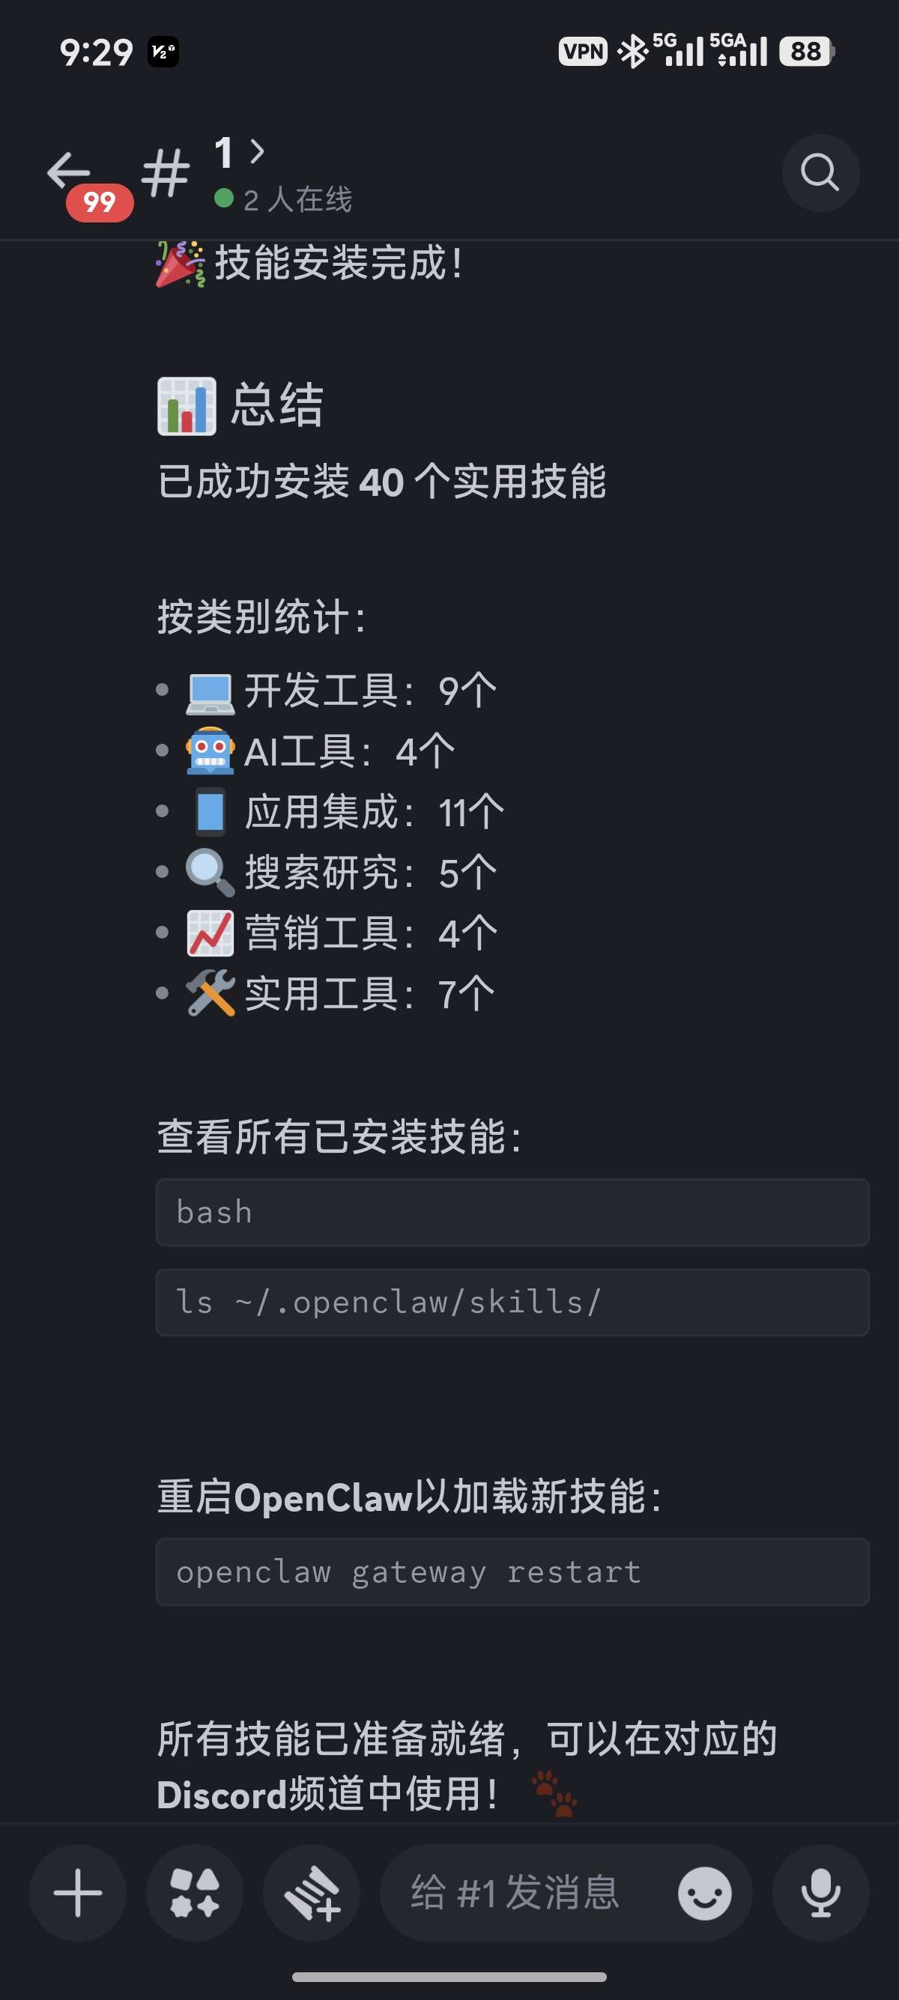Tap the back arrow to leave channel #1
This screenshot has height=2000, width=899.
point(70,172)
